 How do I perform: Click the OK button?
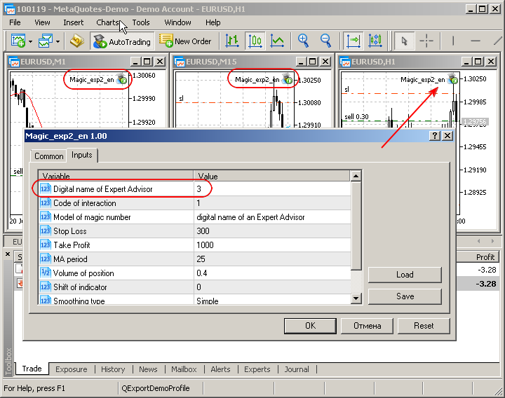point(311,326)
